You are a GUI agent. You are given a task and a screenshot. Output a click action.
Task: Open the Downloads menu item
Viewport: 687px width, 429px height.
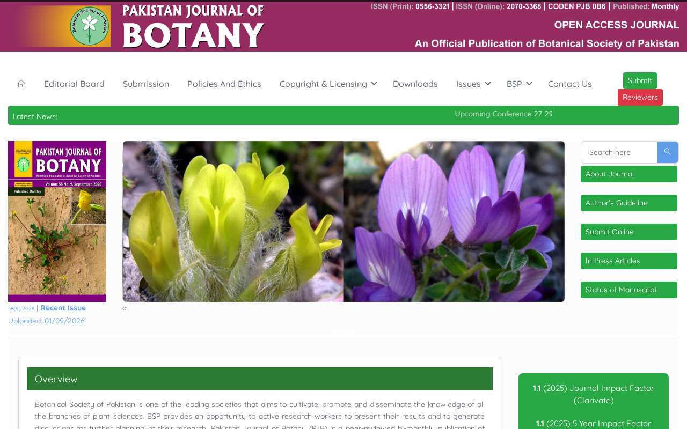pos(415,84)
